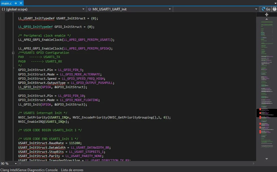The image size is (277, 172).
Task: Click LL_GPIO_MODE_ALTERNATE constant
Action: coord(80,74)
